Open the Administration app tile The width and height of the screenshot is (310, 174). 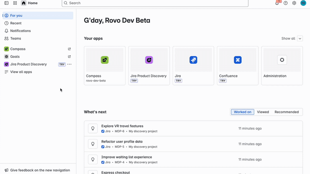point(282,65)
